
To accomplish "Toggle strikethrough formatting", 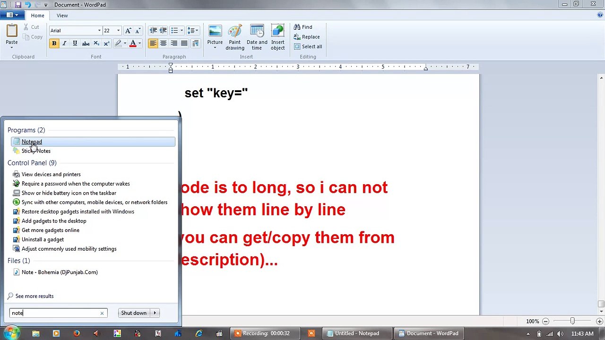I will click(86, 43).
